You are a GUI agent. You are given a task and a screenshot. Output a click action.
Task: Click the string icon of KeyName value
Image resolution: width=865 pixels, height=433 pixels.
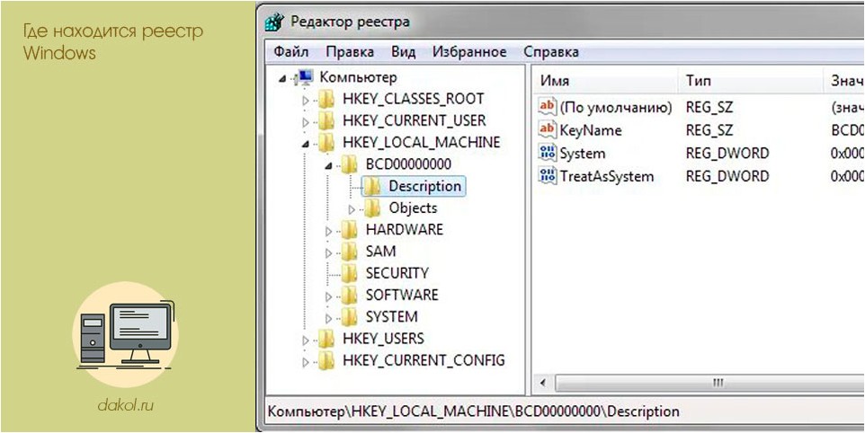548,130
